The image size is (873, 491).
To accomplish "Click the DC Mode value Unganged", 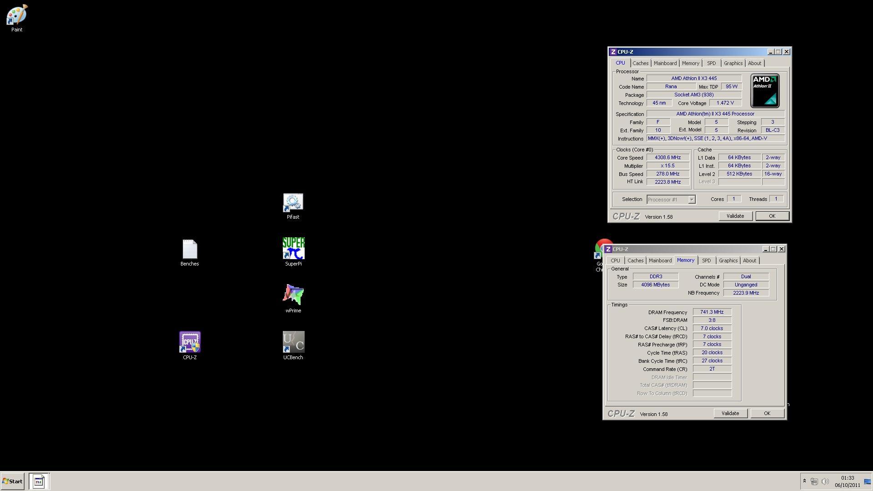I will pyautogui.click(x=746, y=285).
